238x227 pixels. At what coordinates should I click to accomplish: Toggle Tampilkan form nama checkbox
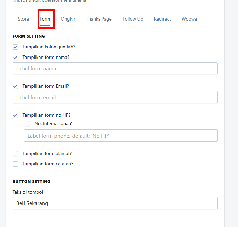(15, 58)
